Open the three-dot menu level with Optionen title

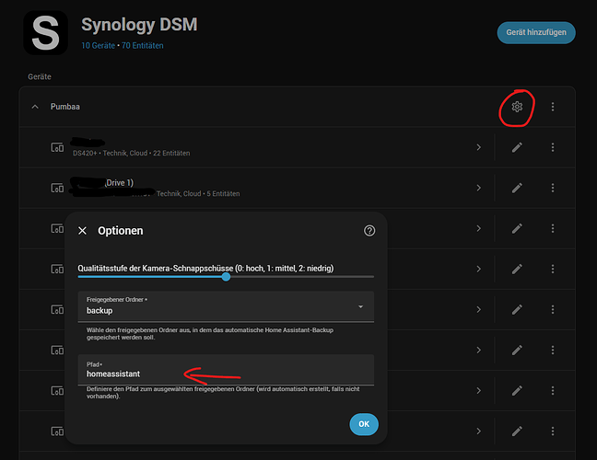553,228
